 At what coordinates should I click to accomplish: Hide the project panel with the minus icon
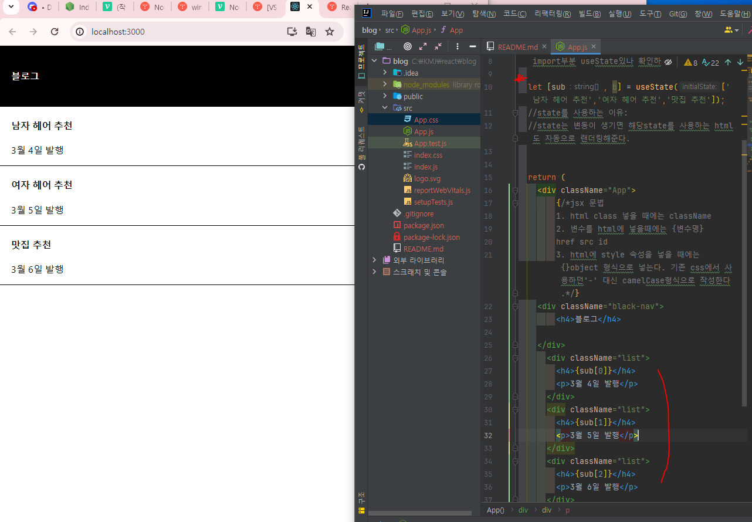coord(473,46)
